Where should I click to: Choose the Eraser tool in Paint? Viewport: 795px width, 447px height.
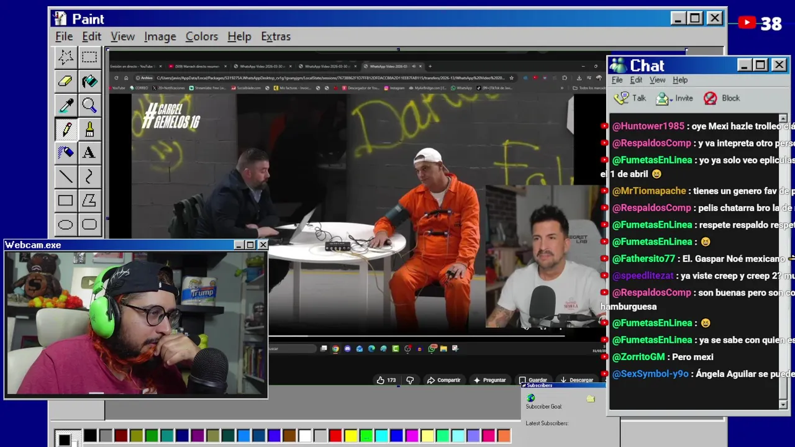pyautogui.click(x=65, y=81)
